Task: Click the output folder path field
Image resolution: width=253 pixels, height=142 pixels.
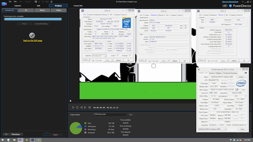Action: coord(110,114)
